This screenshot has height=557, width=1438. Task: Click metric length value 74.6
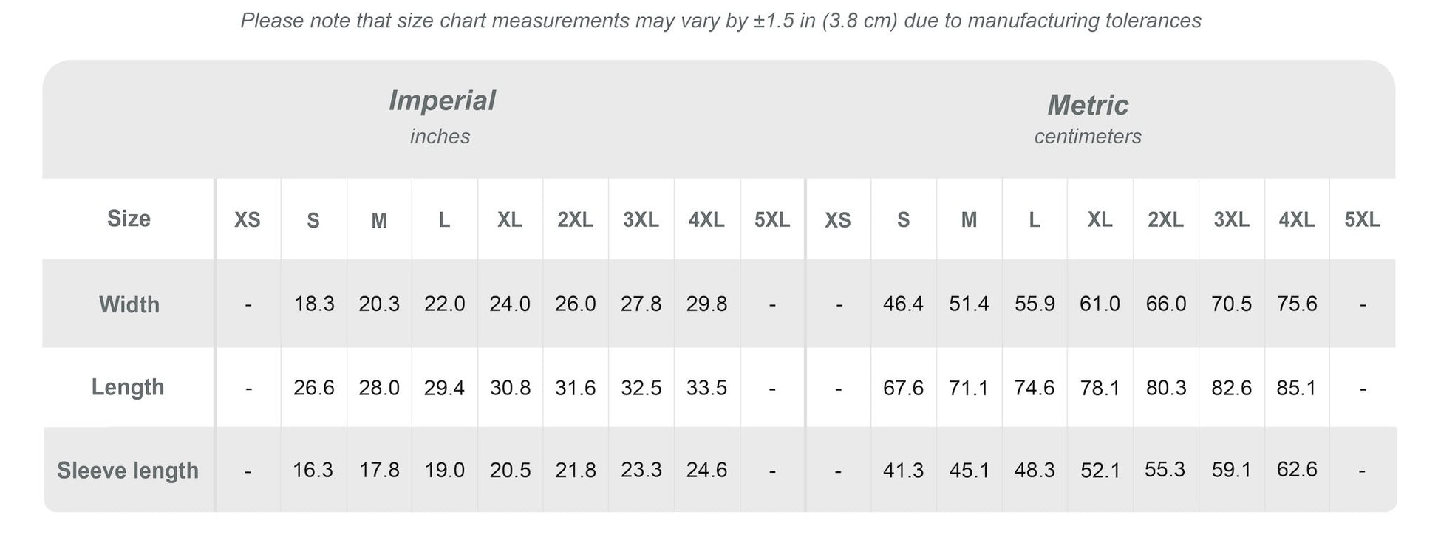coord(1035,388)
